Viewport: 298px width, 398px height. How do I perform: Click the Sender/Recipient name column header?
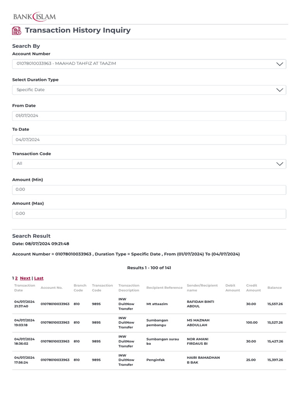point(202,288)
